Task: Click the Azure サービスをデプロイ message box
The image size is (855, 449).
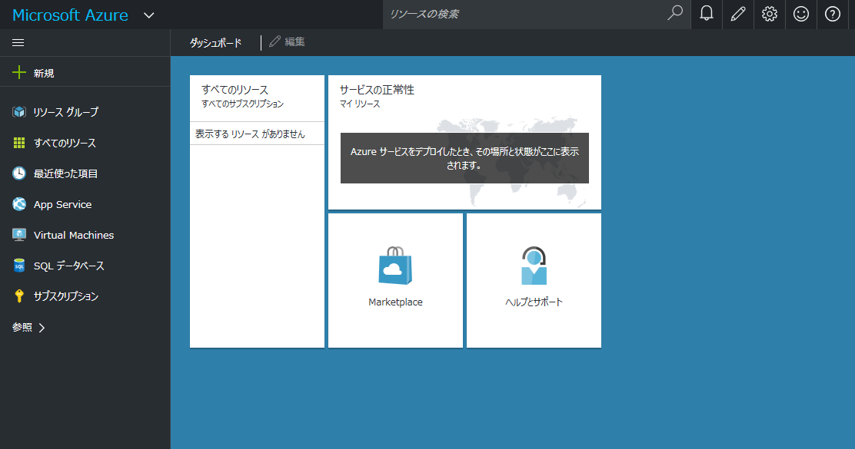Action: coord(464,158)
